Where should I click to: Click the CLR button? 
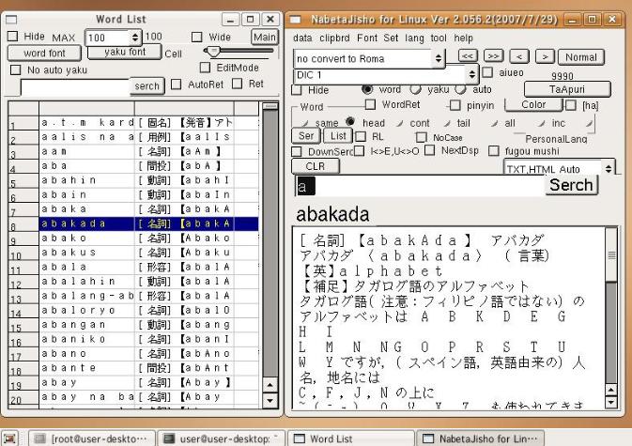tap(316, 166)
